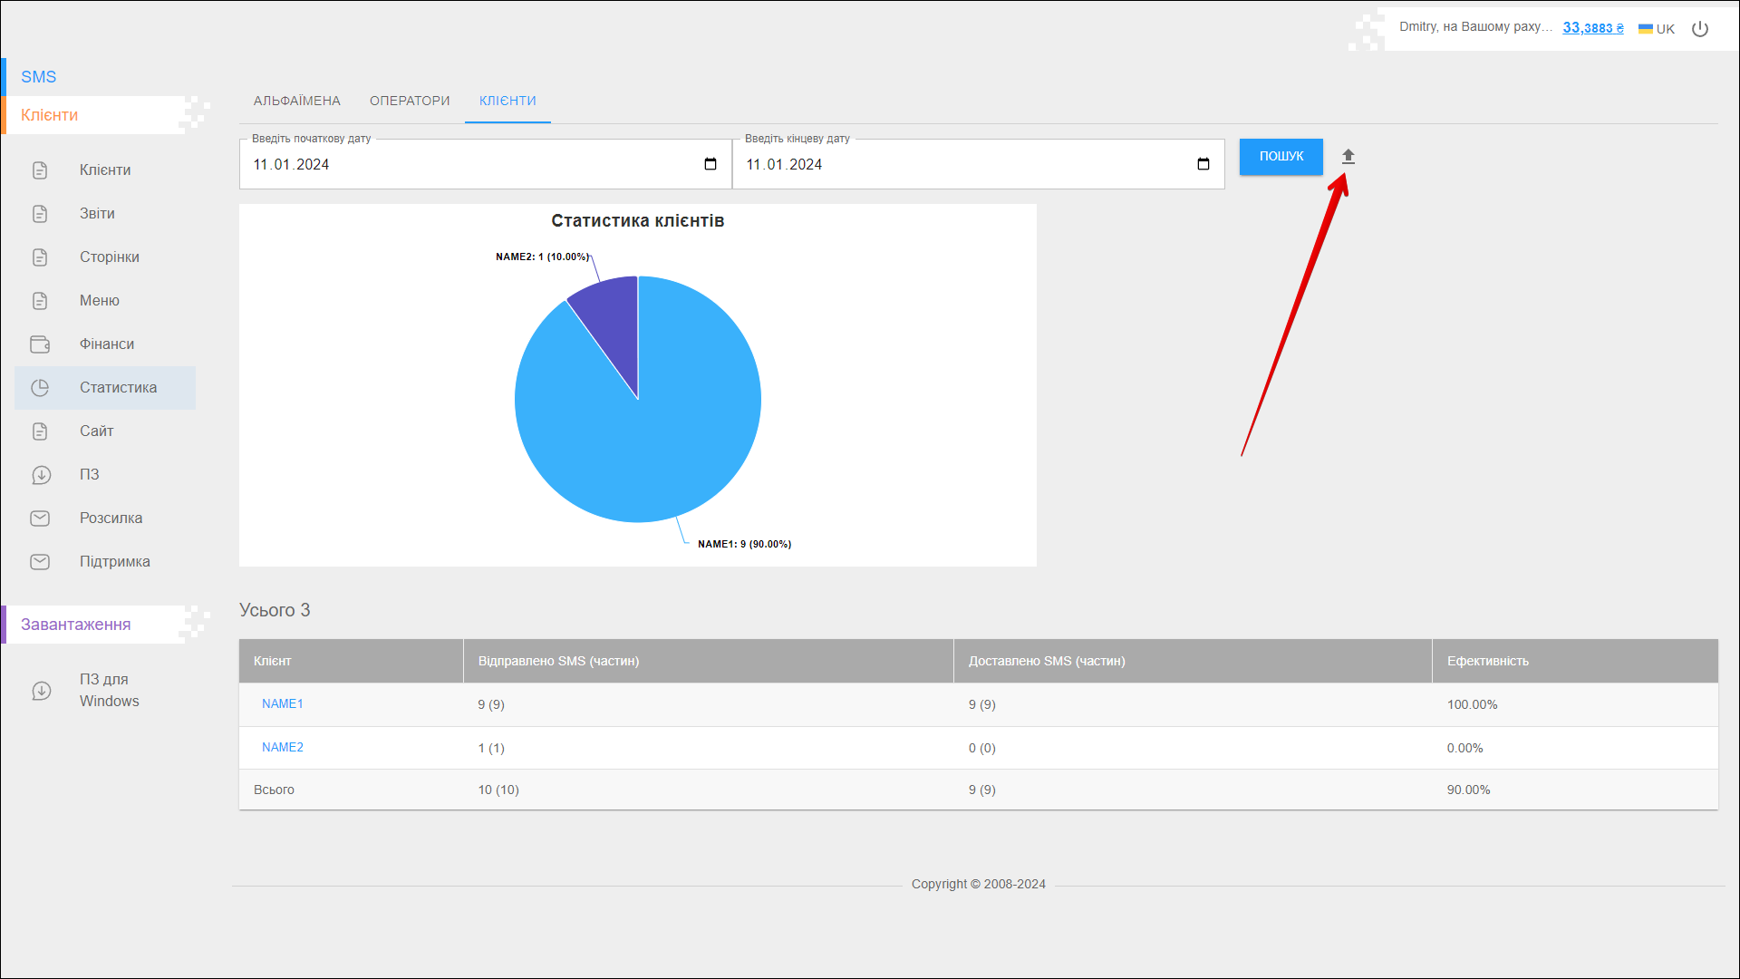Click the Розсилка envelope icon

40,519
